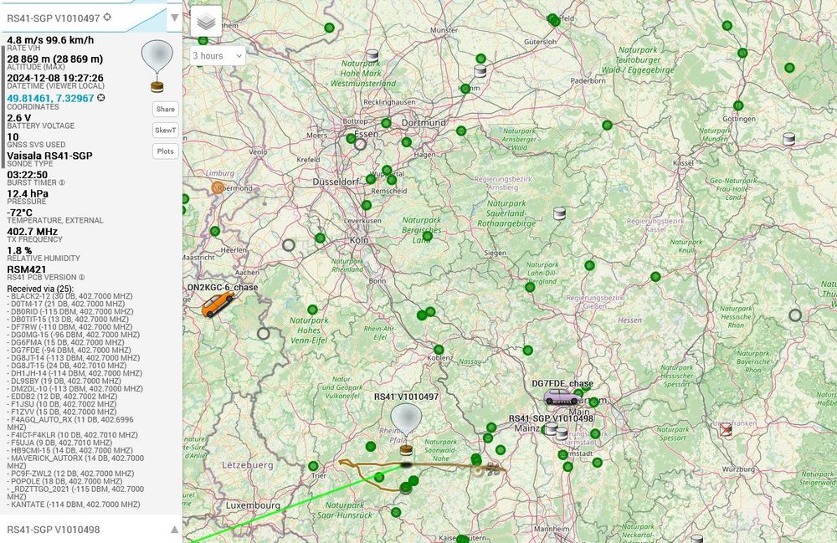837x543 pixels.
Task: Click the RS41-SGP V1010498 panel header
Action: pyautogui.click(x=91, y=529)
